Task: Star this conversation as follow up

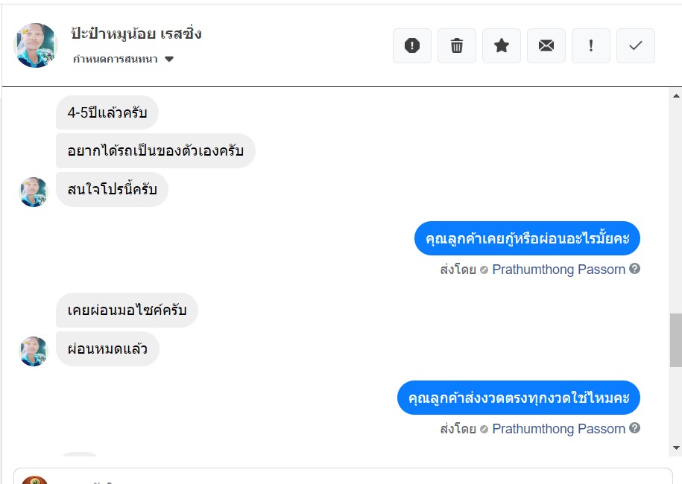Action: pos(502,45)
